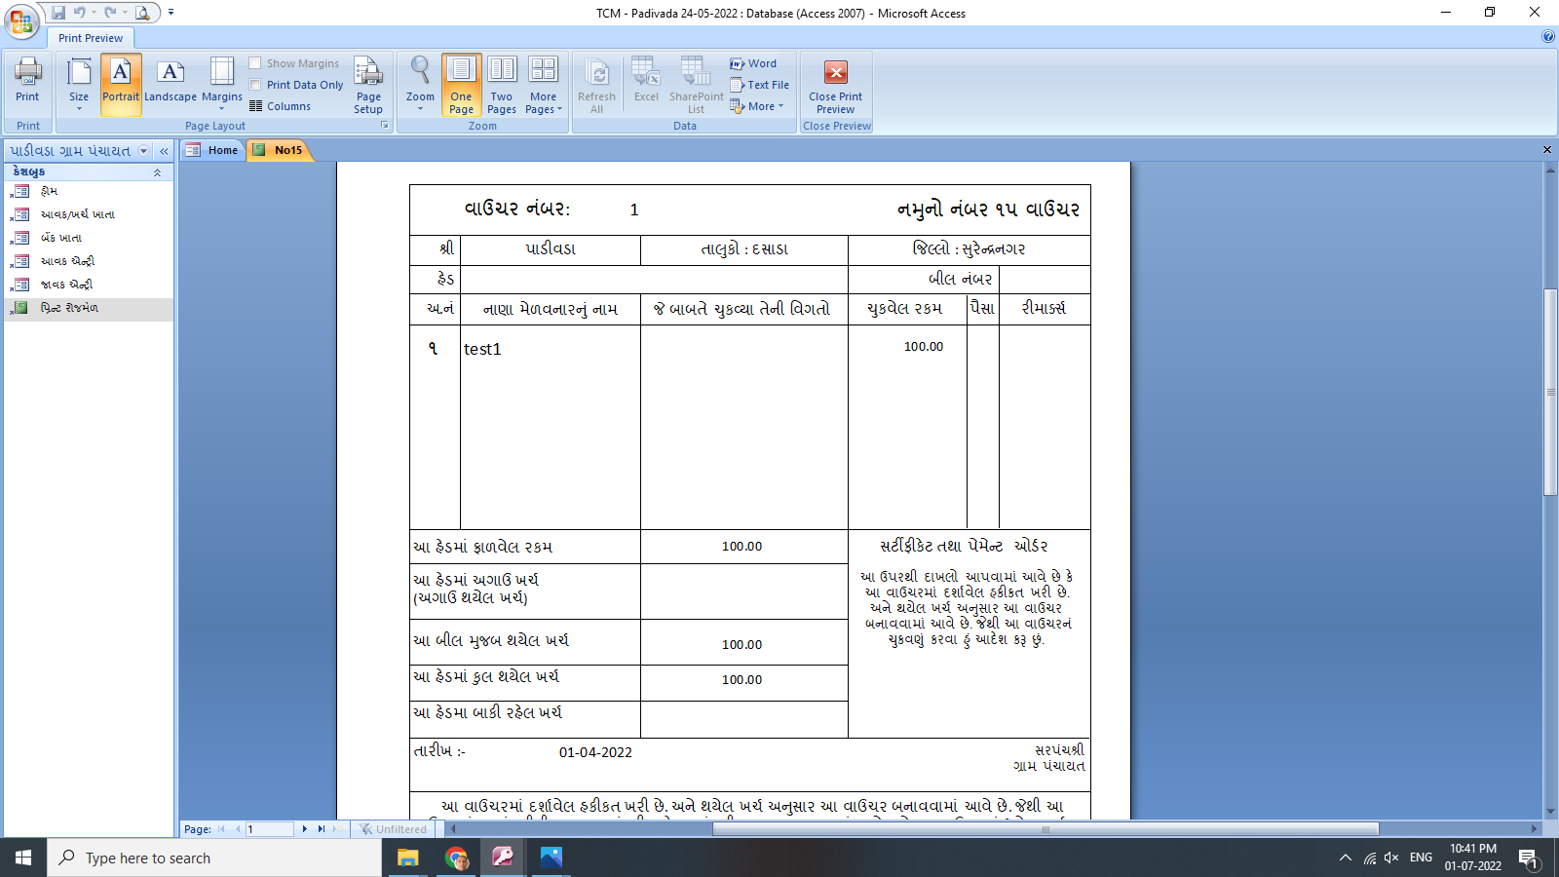Image resolution: width=1559 pixels, height=877 pixels.
Task: Open the Size dropdown
Action: (x=78, y=83)
